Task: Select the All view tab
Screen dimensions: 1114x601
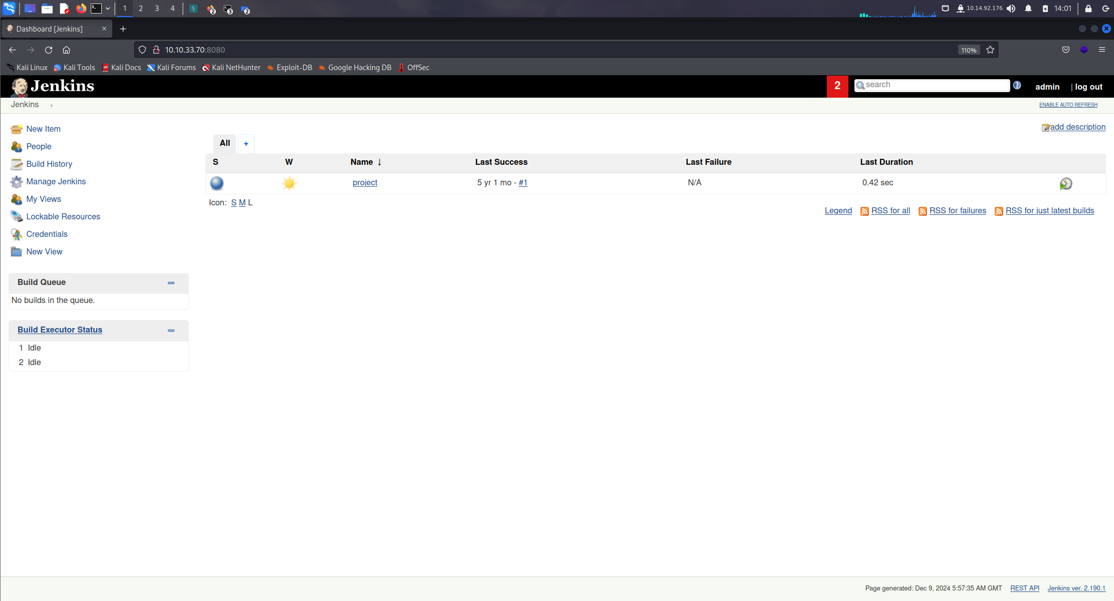Action: pyautogui.click(x=225, y=143)
